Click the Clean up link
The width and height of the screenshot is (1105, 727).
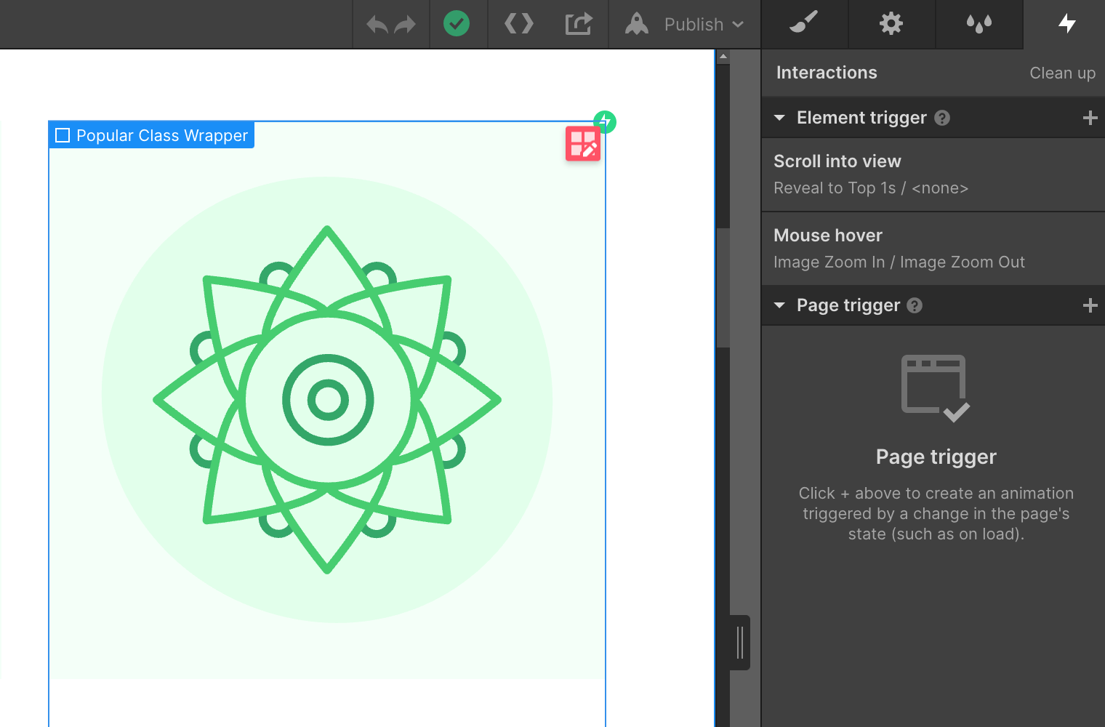click(1062, 73)
